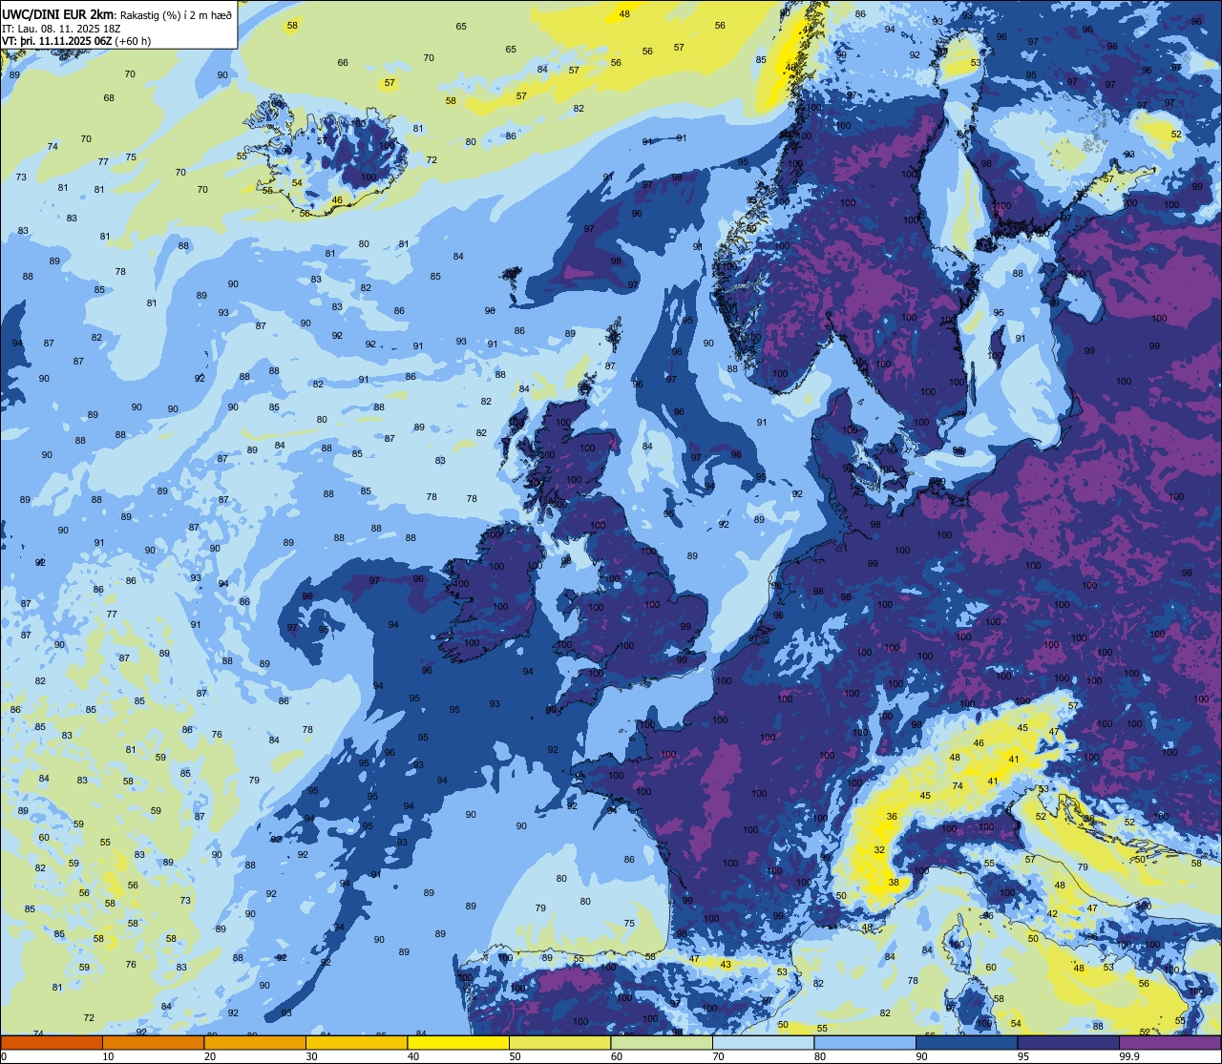
Task: Click the '30' legend scale label
Action: pos(311,1056)
